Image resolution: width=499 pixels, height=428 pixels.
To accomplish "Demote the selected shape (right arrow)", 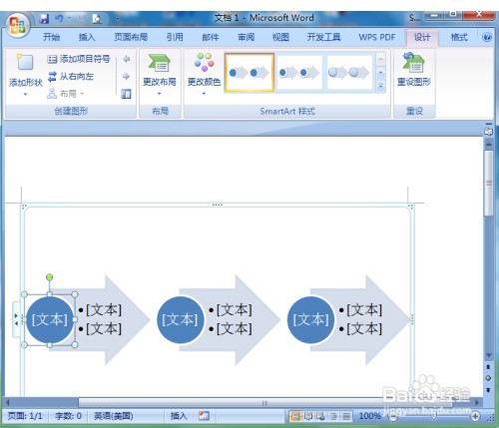I will click(x=126, y=77).
